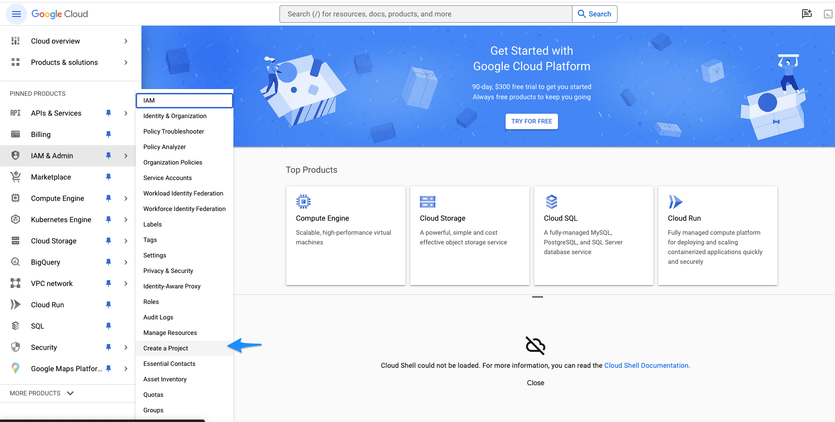Open Audit Logs from the submenu
The image size is (835, 422).
pyautogui.click(x=184, y=317)
